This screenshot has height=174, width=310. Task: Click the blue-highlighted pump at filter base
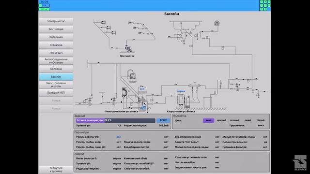click(x=143, y=107)
